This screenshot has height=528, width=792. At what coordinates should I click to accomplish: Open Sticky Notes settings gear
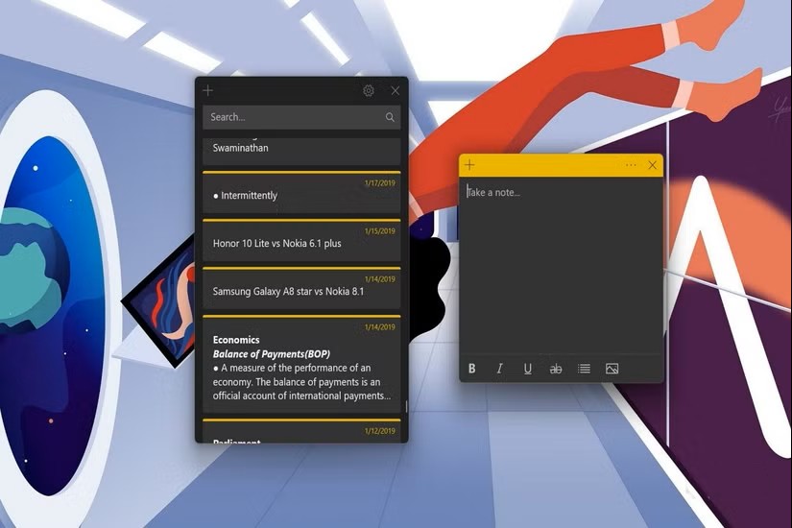(x=369, y=90)
